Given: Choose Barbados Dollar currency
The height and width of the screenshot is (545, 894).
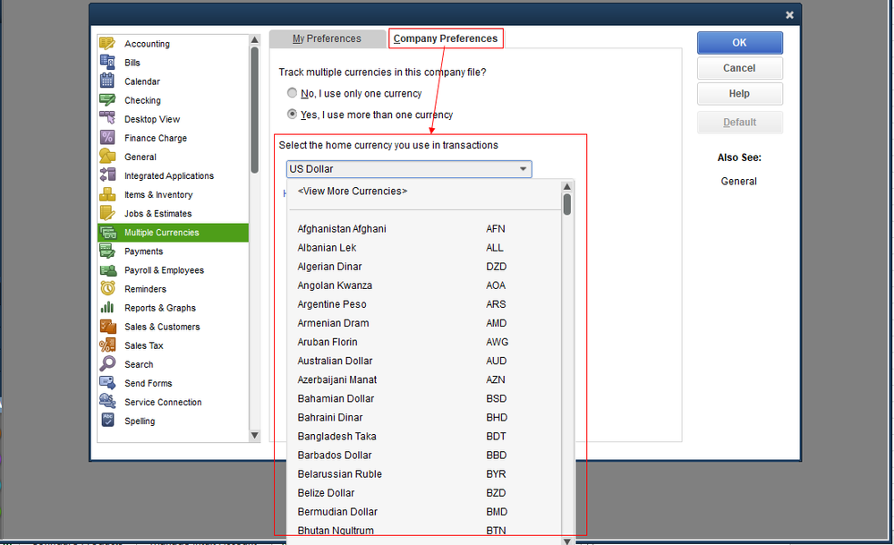Looking at the screenshot, I should (425, 455).
